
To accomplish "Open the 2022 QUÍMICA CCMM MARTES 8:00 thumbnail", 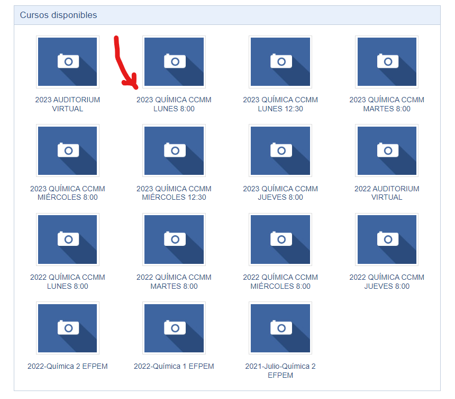I will coord(174,240).
